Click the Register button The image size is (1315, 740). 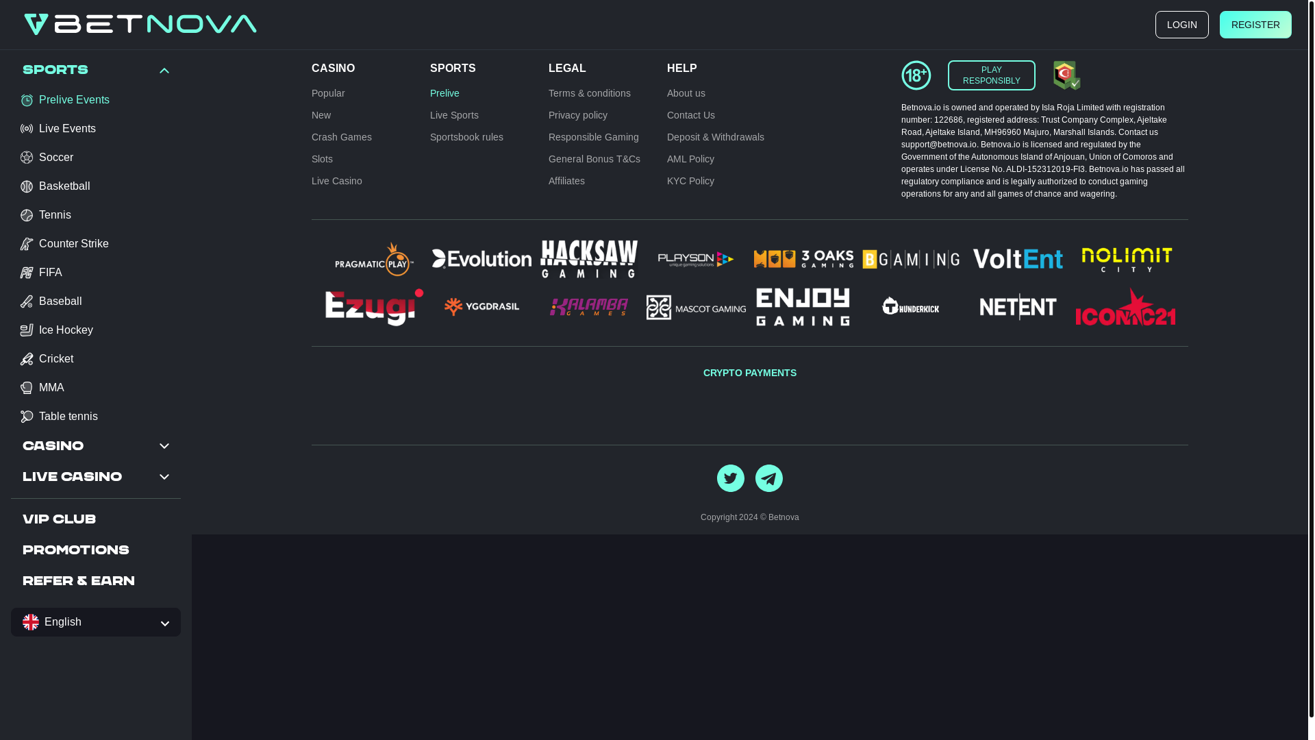1255,25
